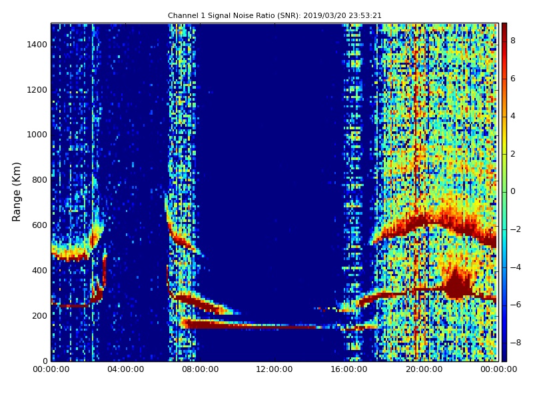The image size is (533, 400).
Task: Click the 20:00:00 time axis label
Action: [x=424, y=369]
